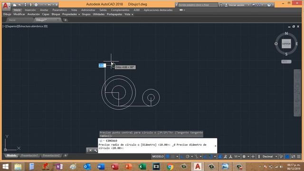Open the Help question mark icon
304x171 pixels.
[x=269, y=5]
